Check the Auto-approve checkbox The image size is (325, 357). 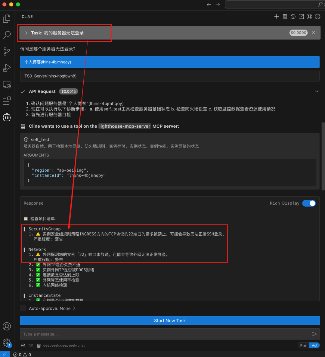pos(23,308)
